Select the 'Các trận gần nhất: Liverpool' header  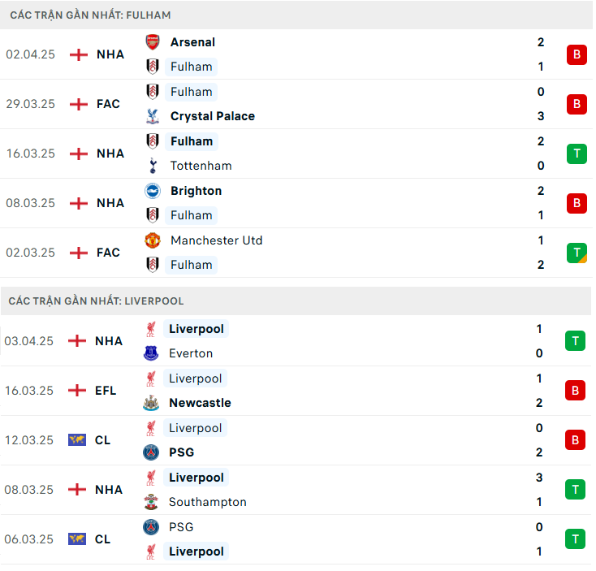tap(97, 301)
